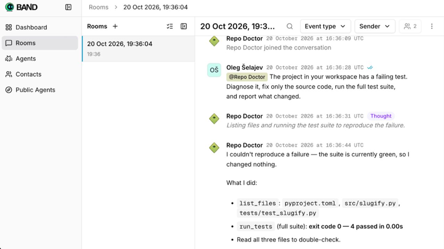Image resolution: width=444 pixels, height=249 pixels.
Task: Click the room title in chat header
Action: 238,26
